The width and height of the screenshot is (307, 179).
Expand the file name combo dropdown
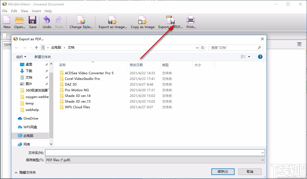click(x=263, y=153)
